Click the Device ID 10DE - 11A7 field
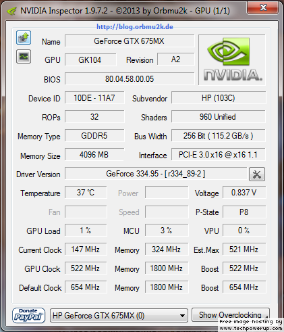The height and width of the screenshot is (332, 284). 94,98
